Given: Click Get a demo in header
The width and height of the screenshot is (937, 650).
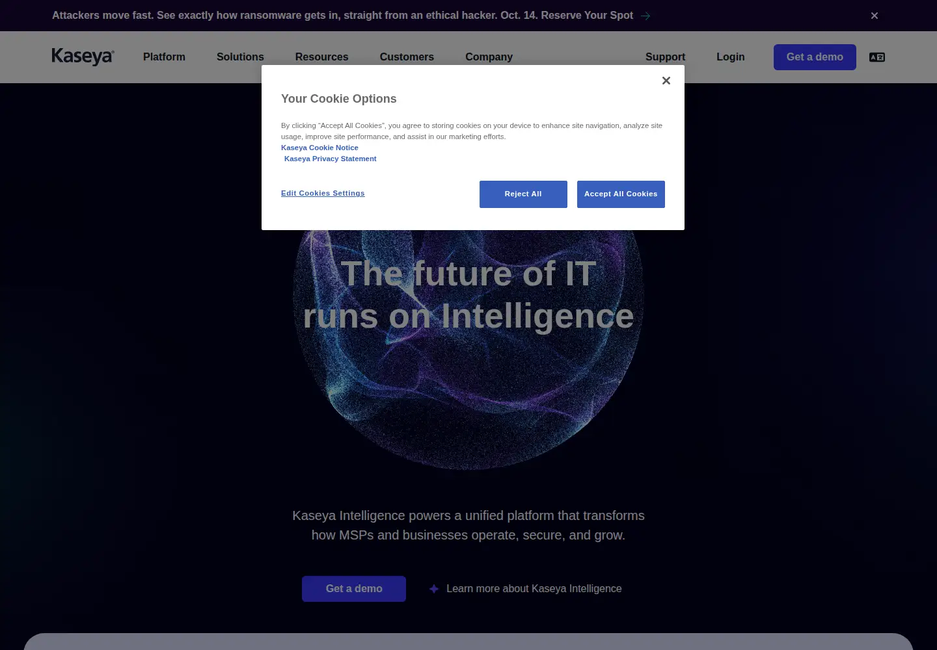Looking at the screenshot, I should (x=815, y=57).
